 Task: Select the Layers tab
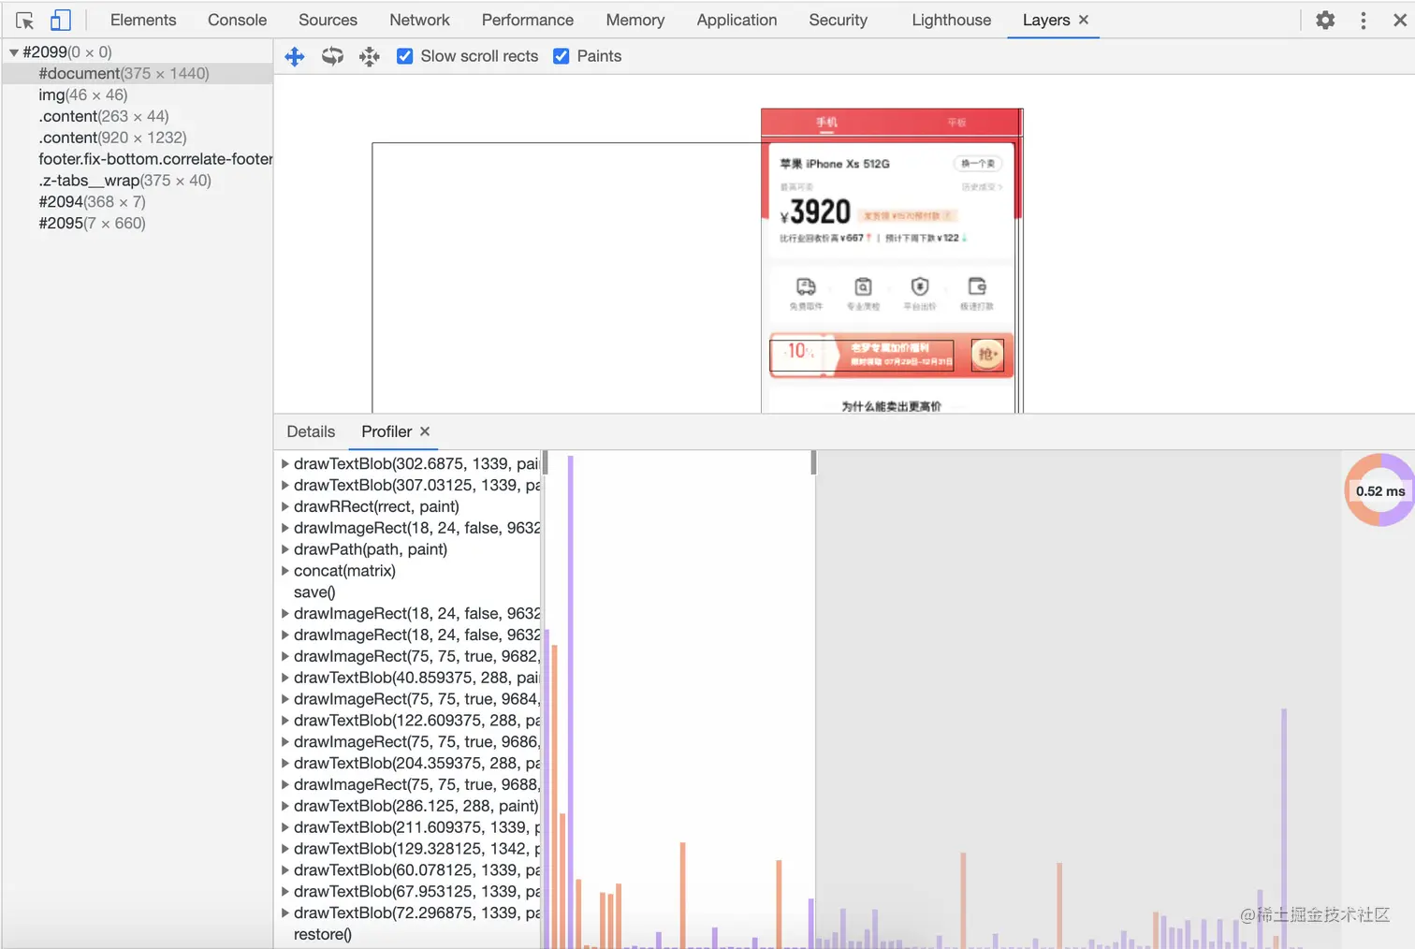[x=1045, y=20]
